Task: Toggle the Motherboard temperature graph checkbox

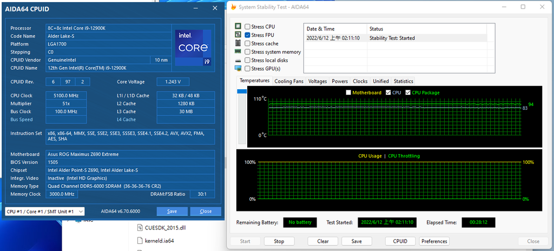Action: pos(349,93)
